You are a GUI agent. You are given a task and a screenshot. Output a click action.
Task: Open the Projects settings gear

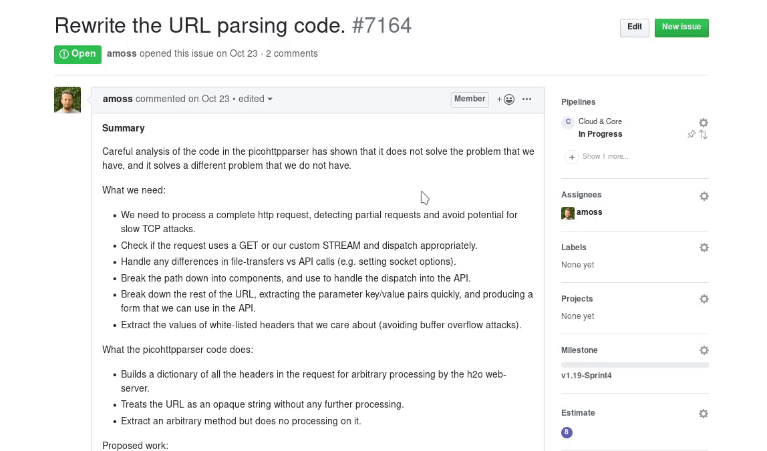point(704,298)
